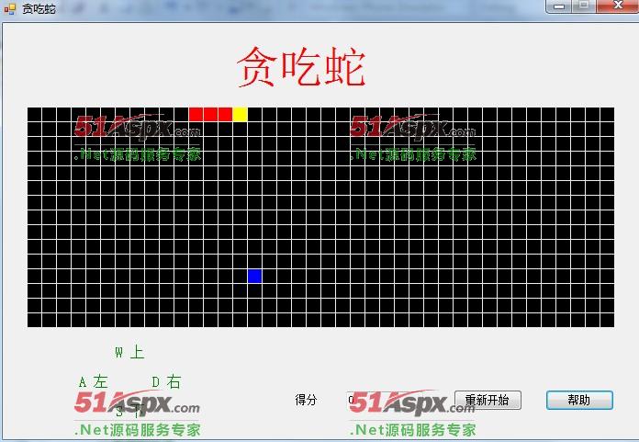Click the yellow snake head cell

tap(240, 114)
